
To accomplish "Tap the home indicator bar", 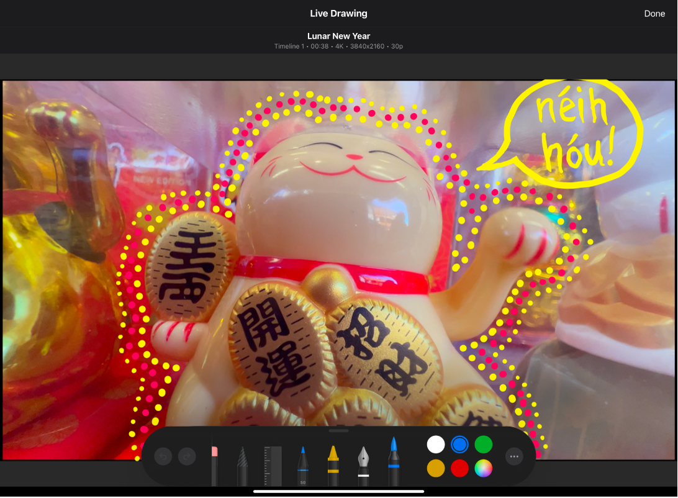I will point(339,491).
